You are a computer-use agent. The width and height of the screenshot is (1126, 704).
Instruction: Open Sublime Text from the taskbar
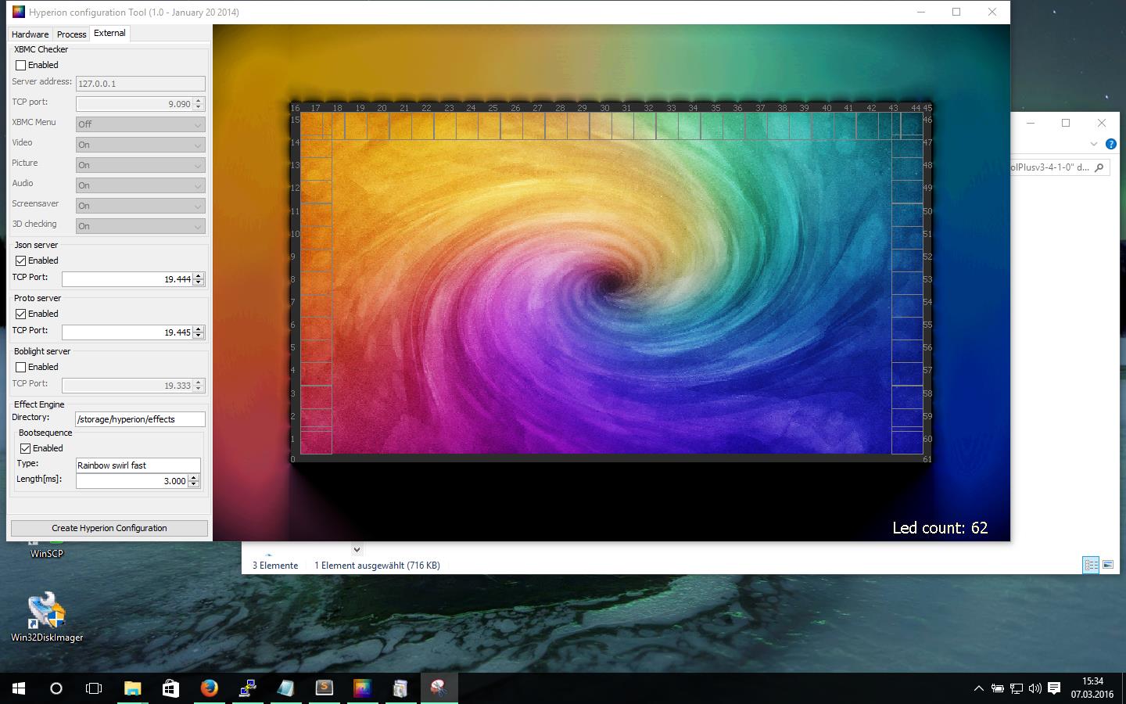tap(324, 688)
